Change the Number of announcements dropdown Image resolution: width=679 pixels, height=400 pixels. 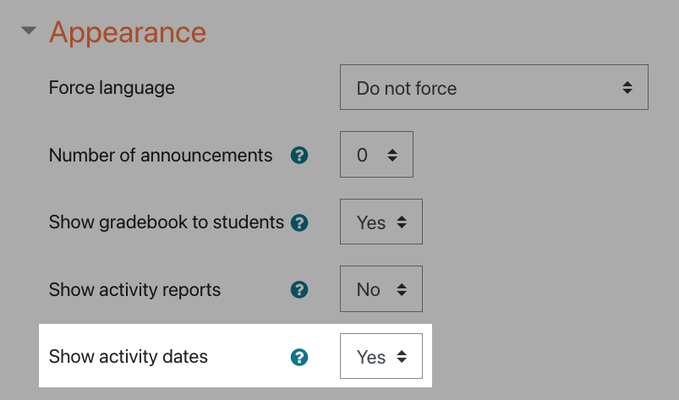[x=376, y=155]
